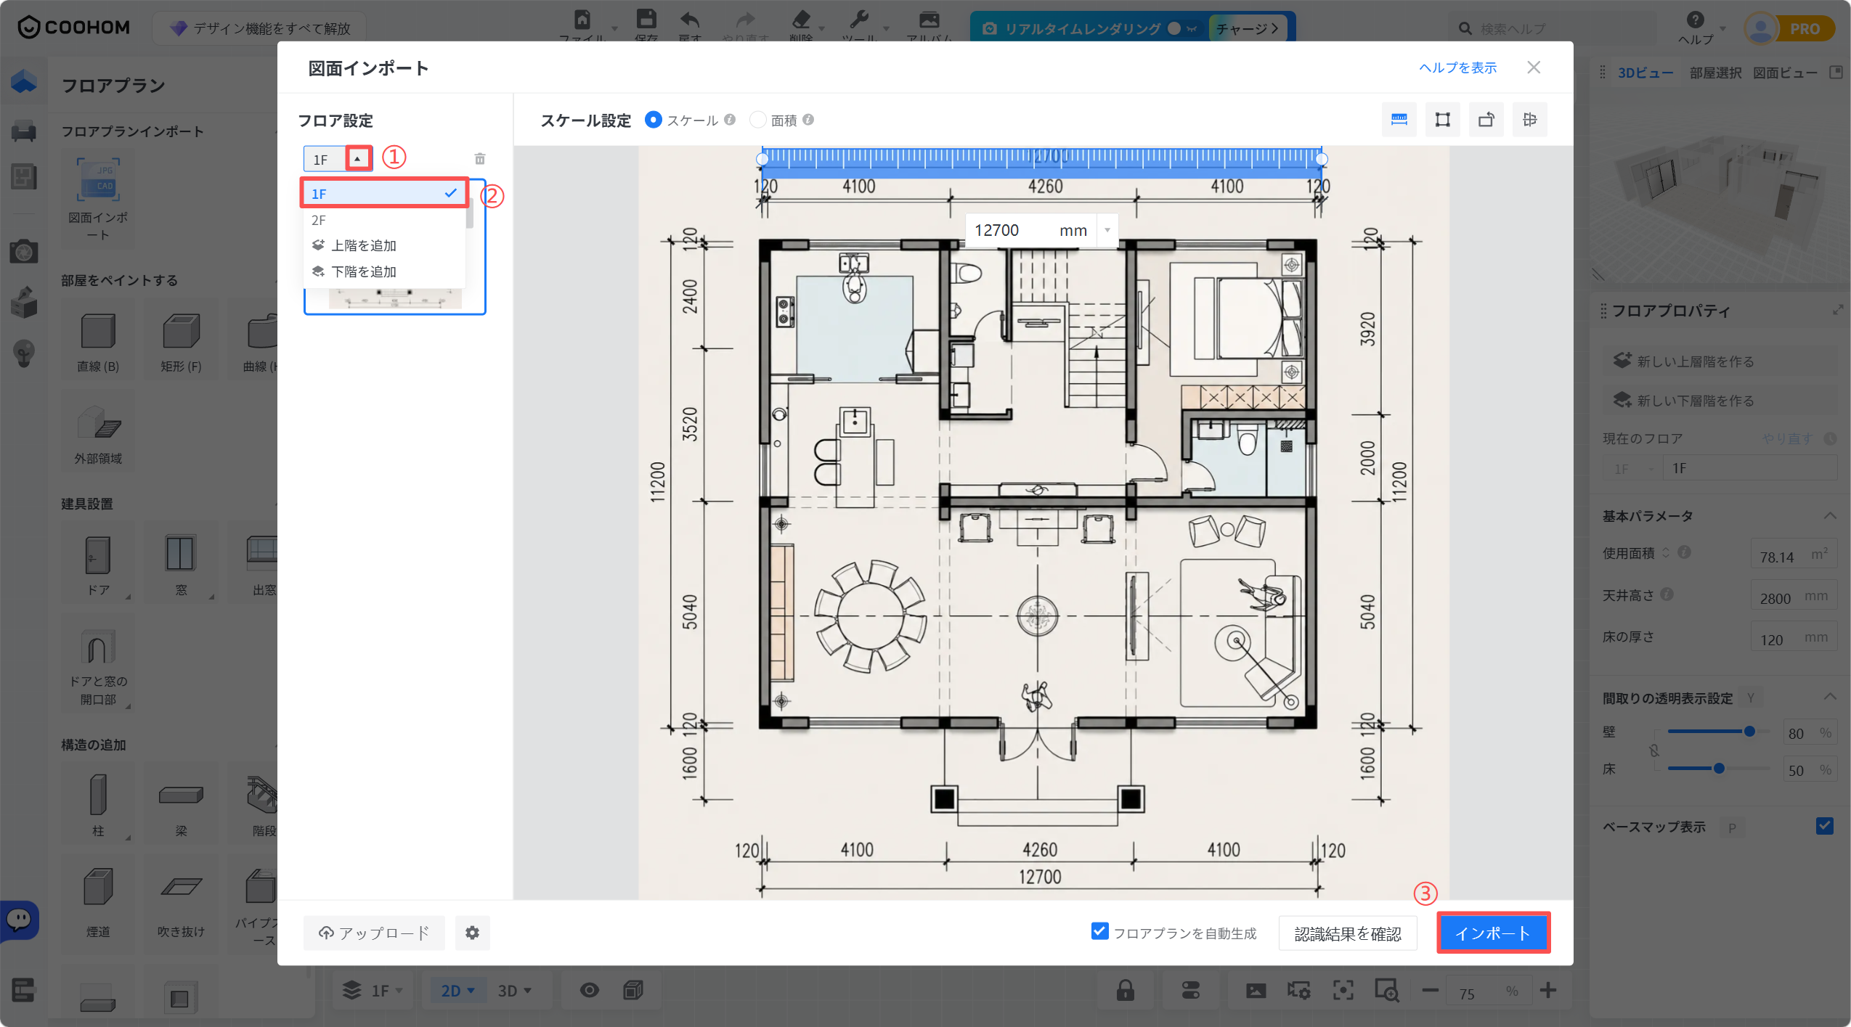Open the import settings gear icon
1851x1027 pixels.
point(472,933)
